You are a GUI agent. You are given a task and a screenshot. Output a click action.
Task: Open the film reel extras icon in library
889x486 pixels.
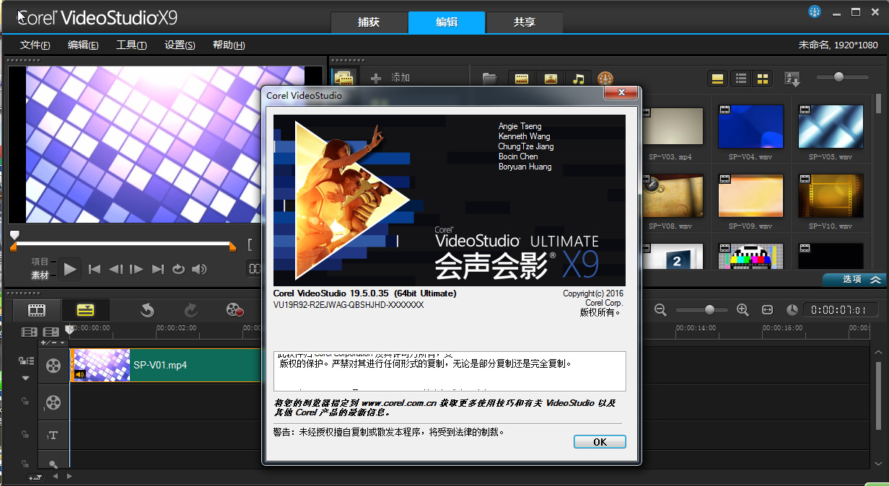click(605, 79)
